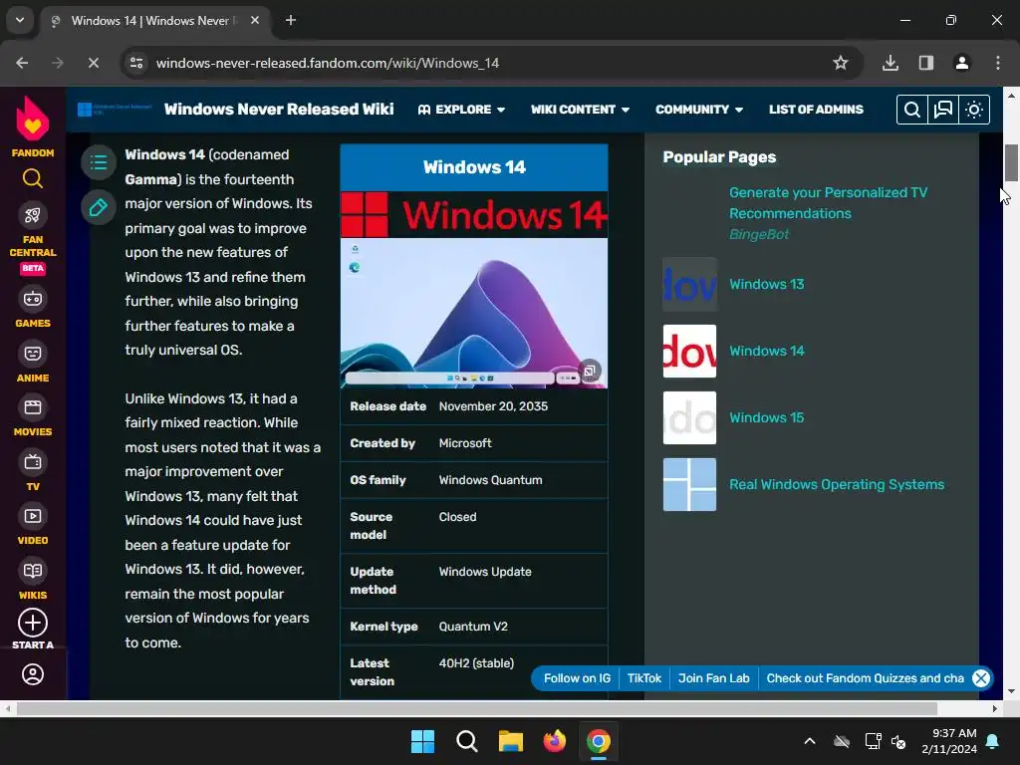This screenshot has width=1020, height=765.
Task: Open the Wikis section in sidebar
Action: (x=33, y=580)
